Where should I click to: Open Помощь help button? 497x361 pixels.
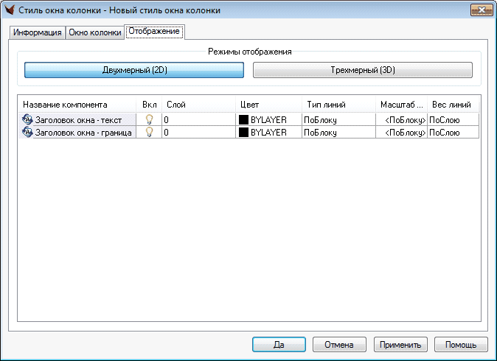click(461, 344)
